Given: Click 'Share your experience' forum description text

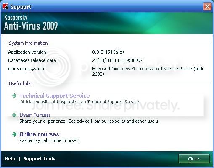Looking at the screenshot, I should [x=90, y=121].
